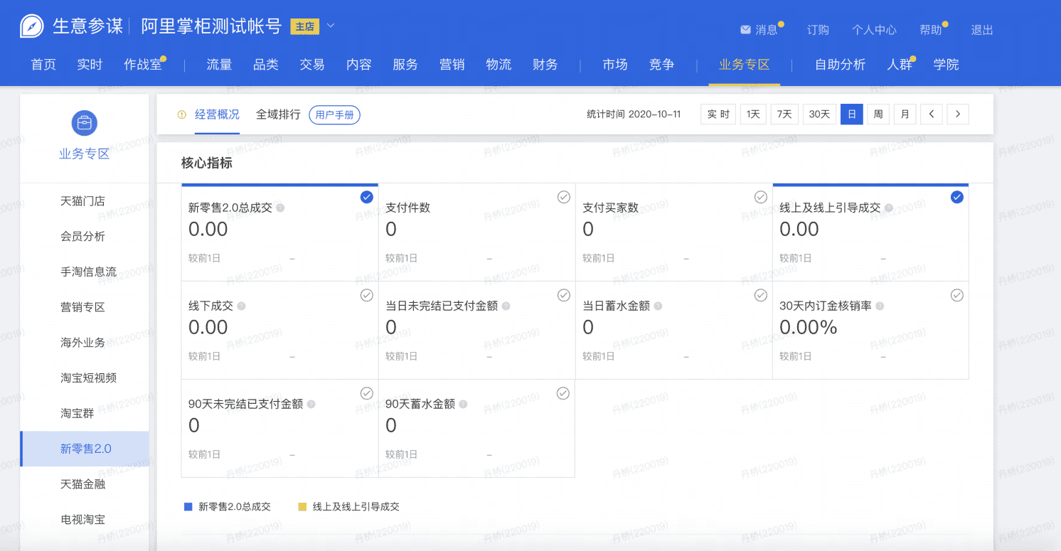The image size is (1061, 551).
Task: Select the 1天 time range button
Action: tap(753, 114)
